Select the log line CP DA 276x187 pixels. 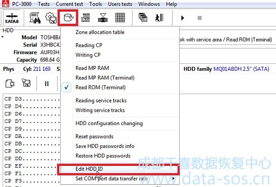[x=32, y=136]
